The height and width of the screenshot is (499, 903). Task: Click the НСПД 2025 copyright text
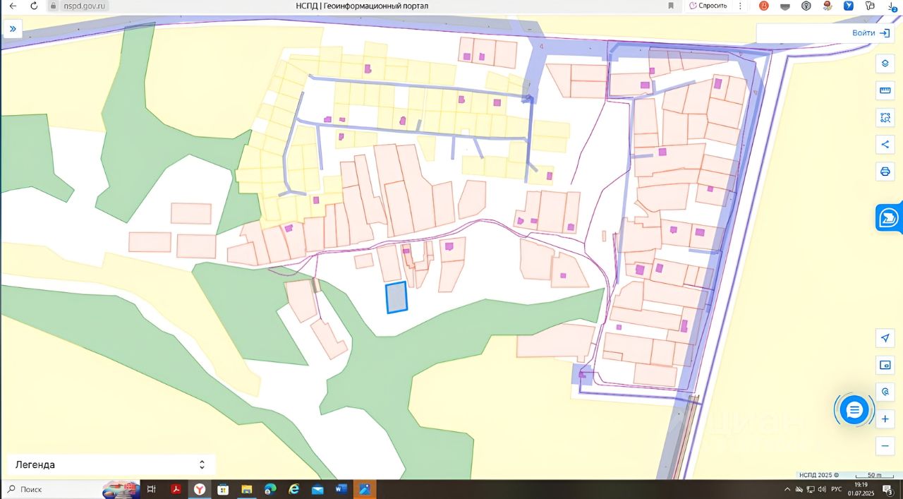818,475
